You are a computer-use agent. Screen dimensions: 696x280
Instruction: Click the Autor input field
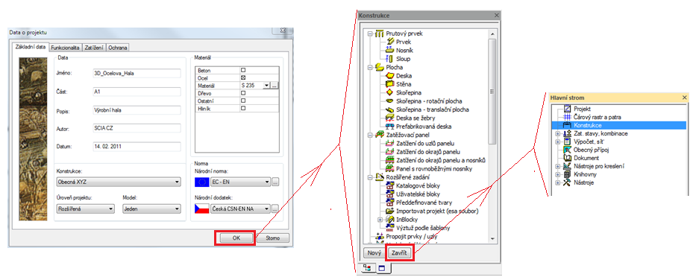coord(137,128)
